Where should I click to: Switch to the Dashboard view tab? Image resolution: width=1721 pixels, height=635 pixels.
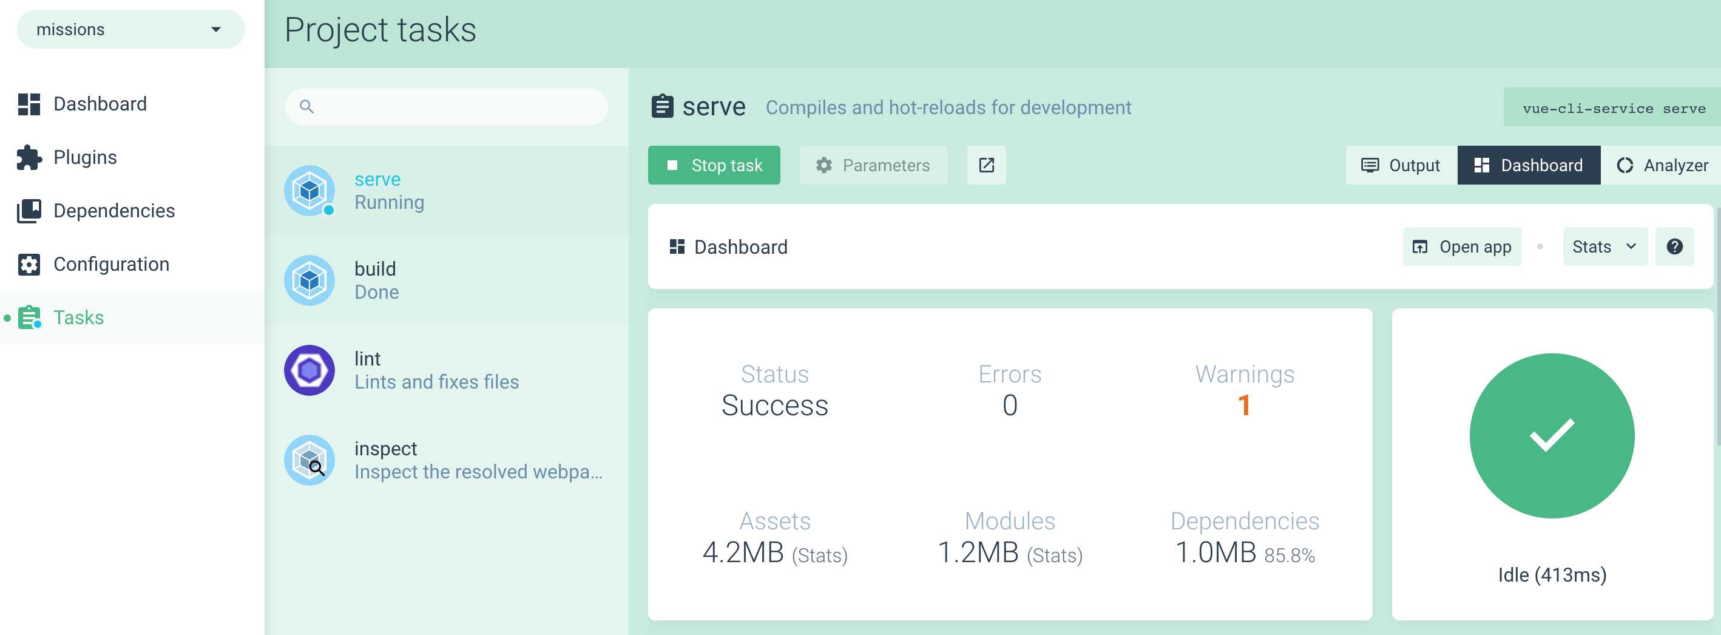(1529, 165)
